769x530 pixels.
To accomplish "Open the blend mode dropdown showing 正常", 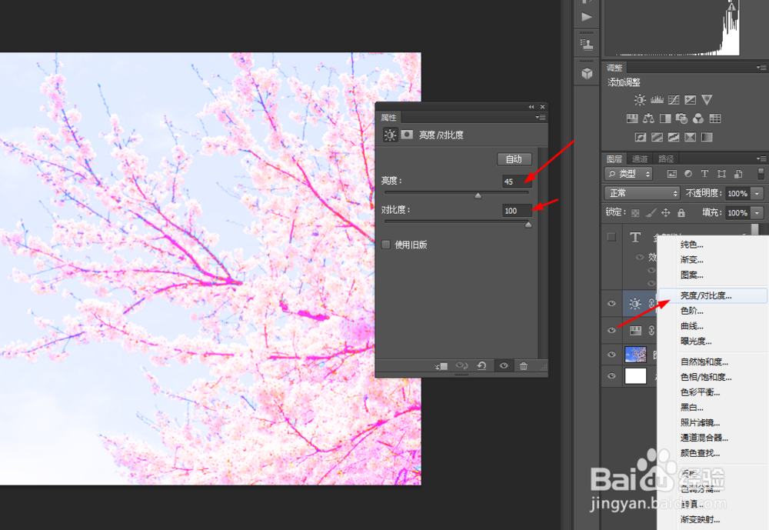I will click(642, 193).
